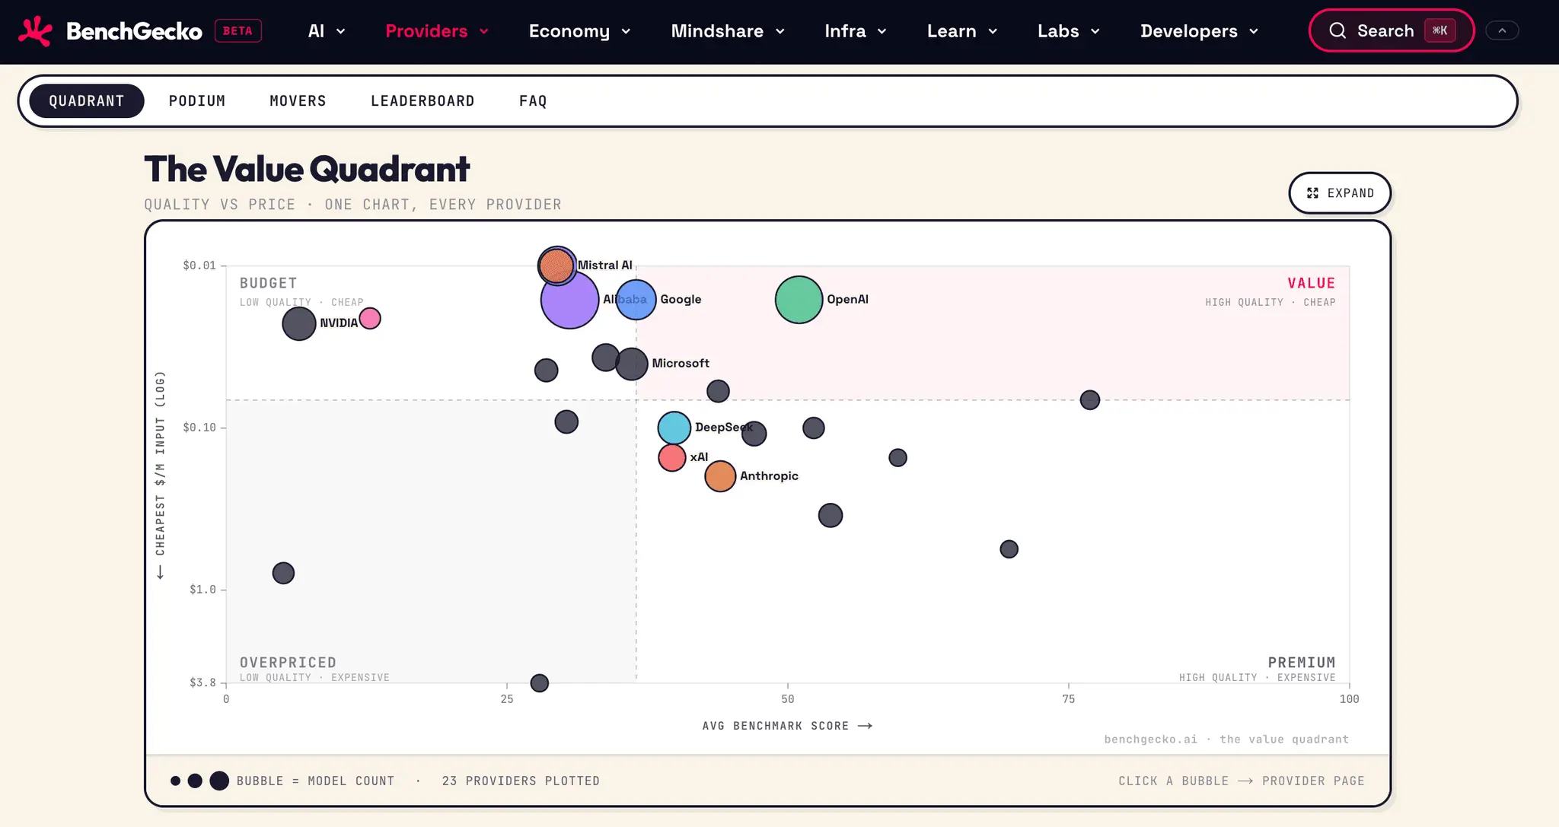Click the 'BUDGET' quadrant label
1559x827 pixels.
pos(269,283)
